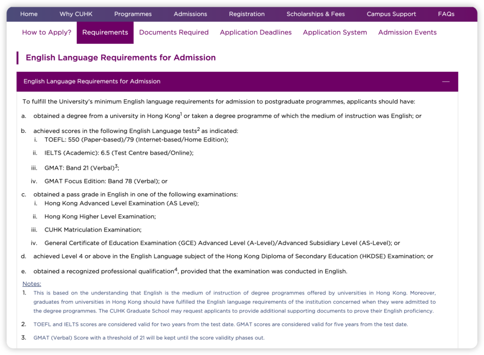This screenshot has width=484, height=355.
Task: Click the underlined Notes: label
Action: (31, 284)
